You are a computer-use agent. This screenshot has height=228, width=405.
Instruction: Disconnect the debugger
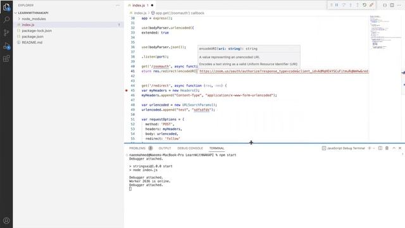[371, 5]
